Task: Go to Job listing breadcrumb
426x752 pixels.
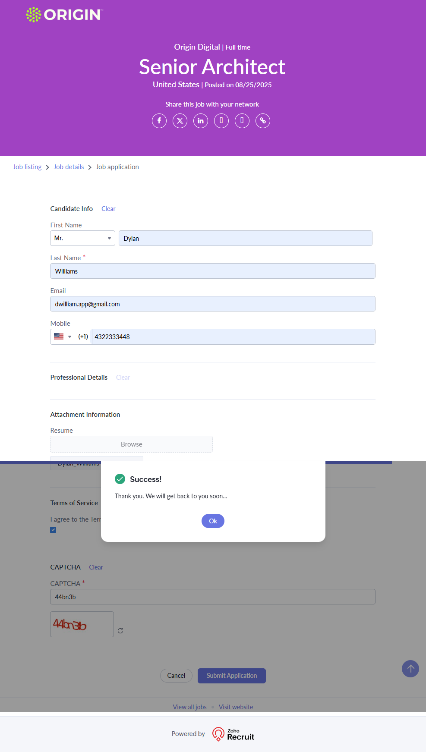Action: [x=27, y=167]
